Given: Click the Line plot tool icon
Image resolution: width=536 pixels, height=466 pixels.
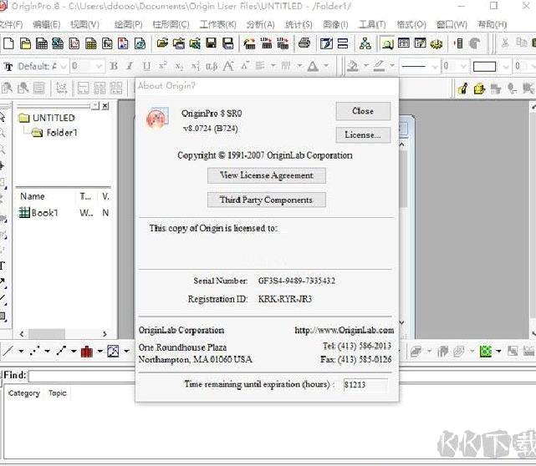Looking at the screenshot, I should tap(8, 351).
